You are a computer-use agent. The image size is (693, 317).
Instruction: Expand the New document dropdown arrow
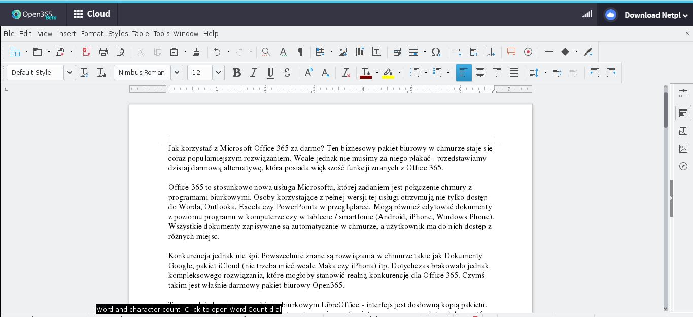pyautogui.click(x=26, y=52)
